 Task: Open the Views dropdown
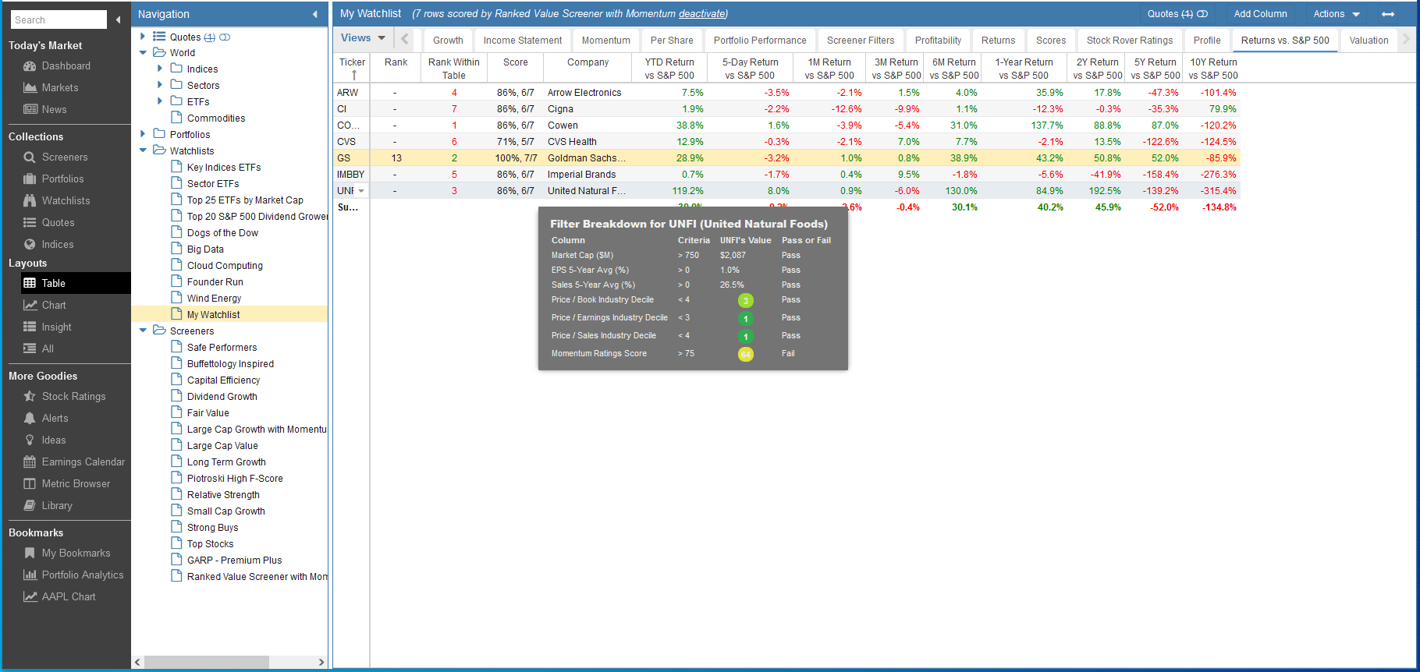tap(363, 38)
